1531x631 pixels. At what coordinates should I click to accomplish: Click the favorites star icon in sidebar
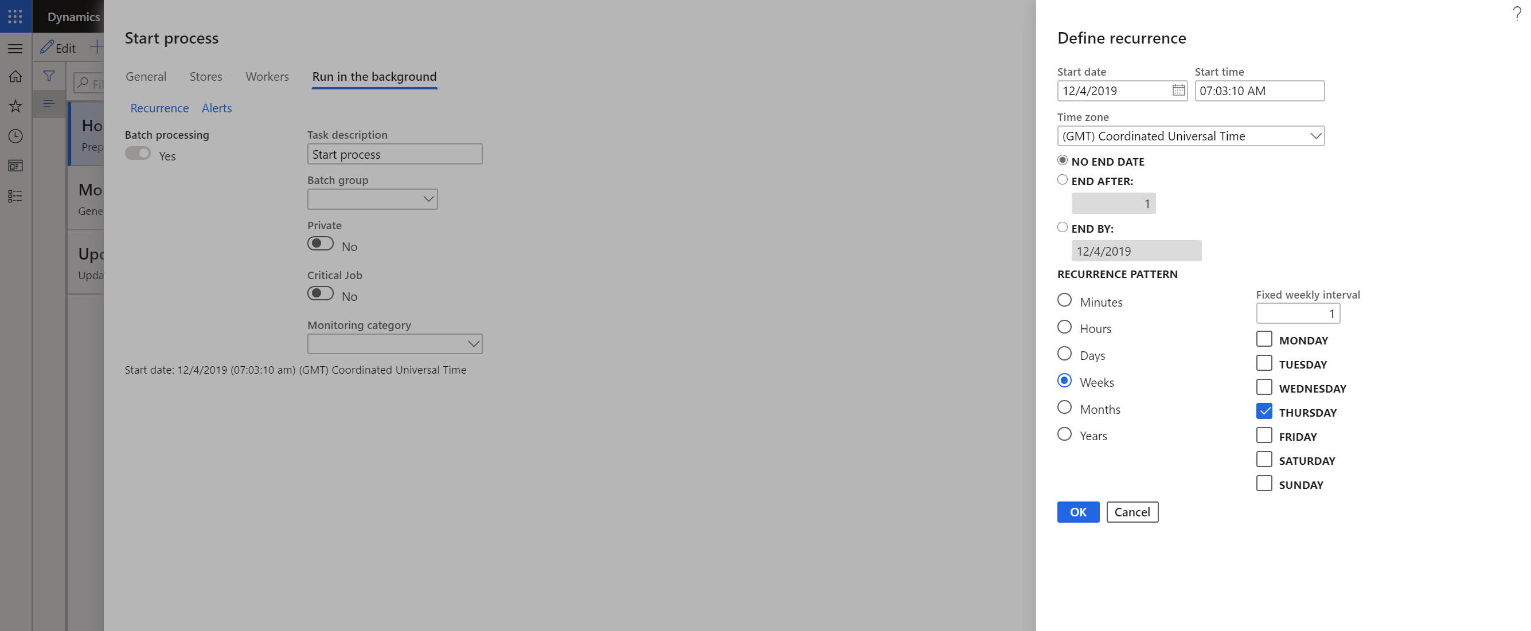click(x=15, y=104)
